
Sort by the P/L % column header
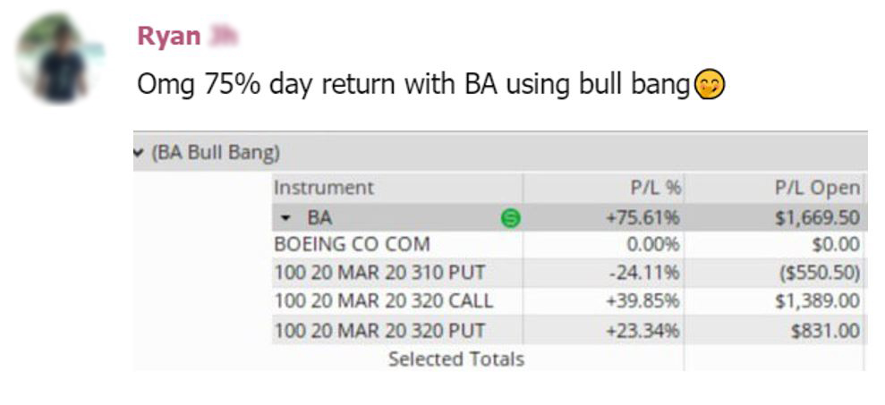(655, 188)
